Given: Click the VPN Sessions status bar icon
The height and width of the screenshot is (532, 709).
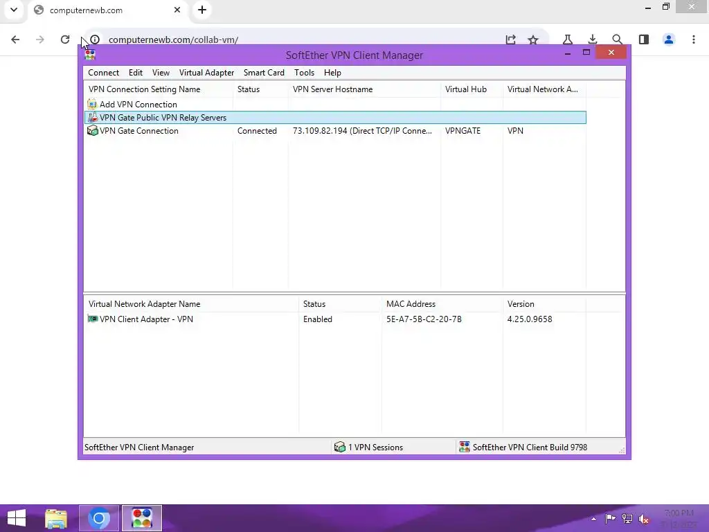Looking at the screenshot, I should coord(339,447).
